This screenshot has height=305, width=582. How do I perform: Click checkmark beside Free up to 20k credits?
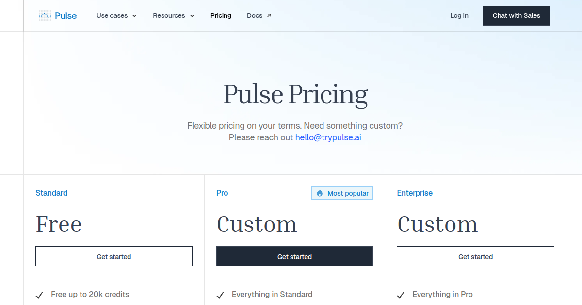pos(40,295)
